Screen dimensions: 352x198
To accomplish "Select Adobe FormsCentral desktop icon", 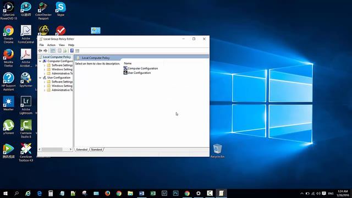I will [26, 34].
